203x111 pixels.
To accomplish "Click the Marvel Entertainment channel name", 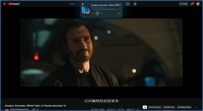I will point(19,109).
